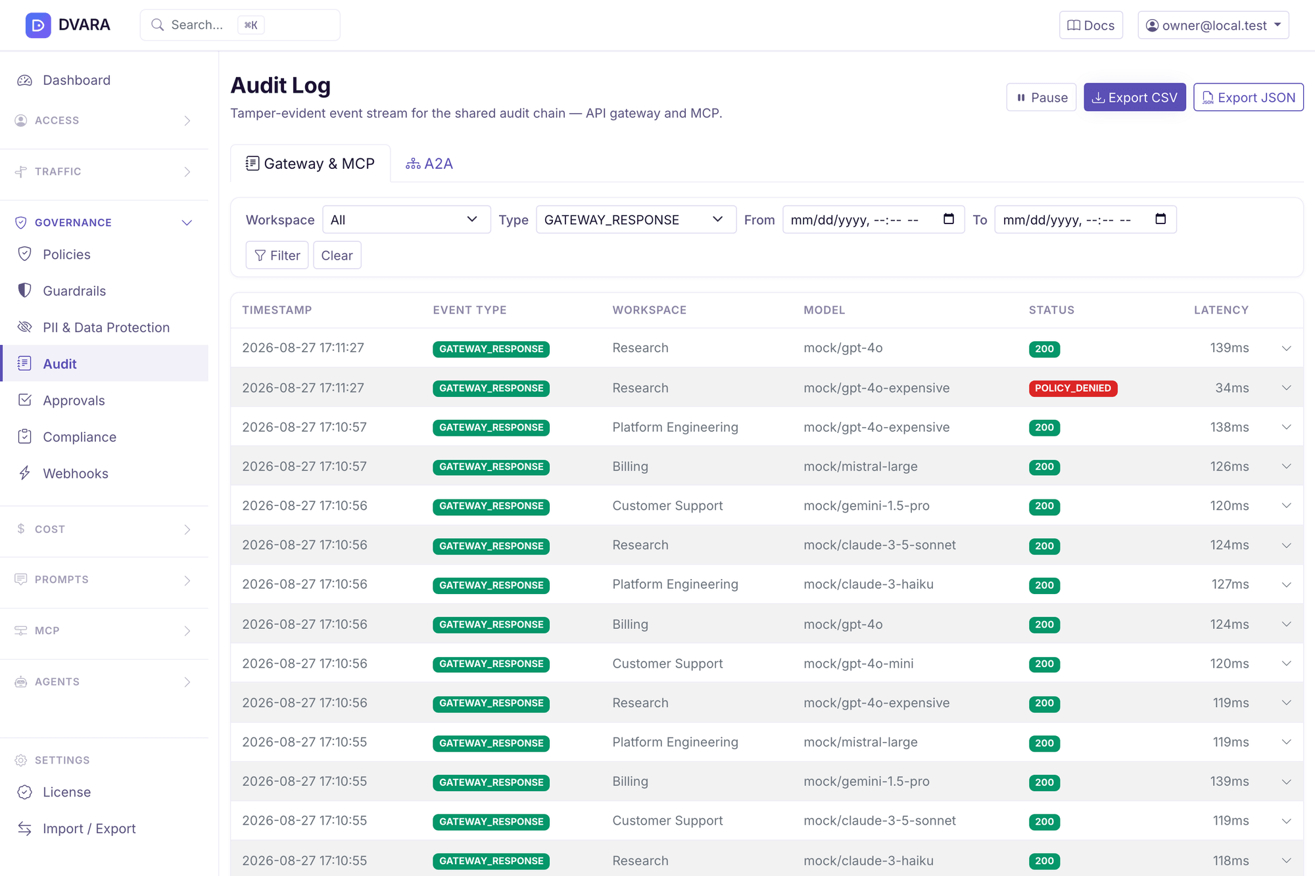Click the TIMESTAMP column header
Image resolution: width=1315 pixels, height=876 pixels.
pyautogui.click(x=277, y=310)
